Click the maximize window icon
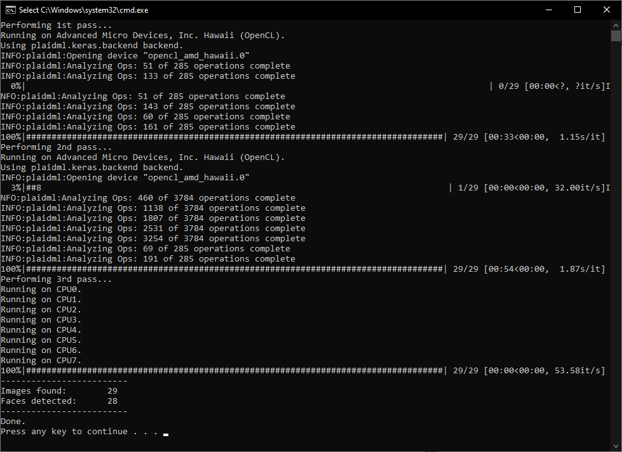 click(x=577, y=10)
